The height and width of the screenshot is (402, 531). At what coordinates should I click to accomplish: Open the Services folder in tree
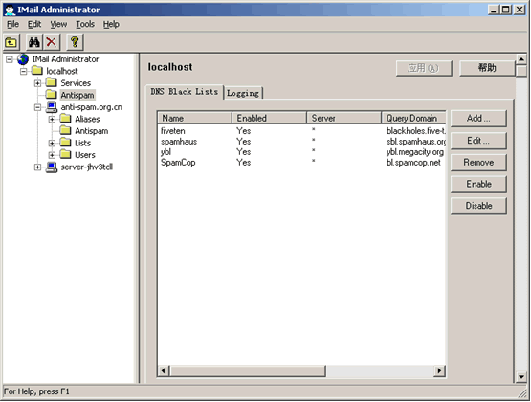click(76, 83)
